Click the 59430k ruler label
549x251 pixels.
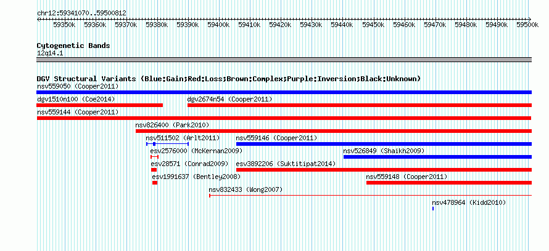tap(312, 25)
